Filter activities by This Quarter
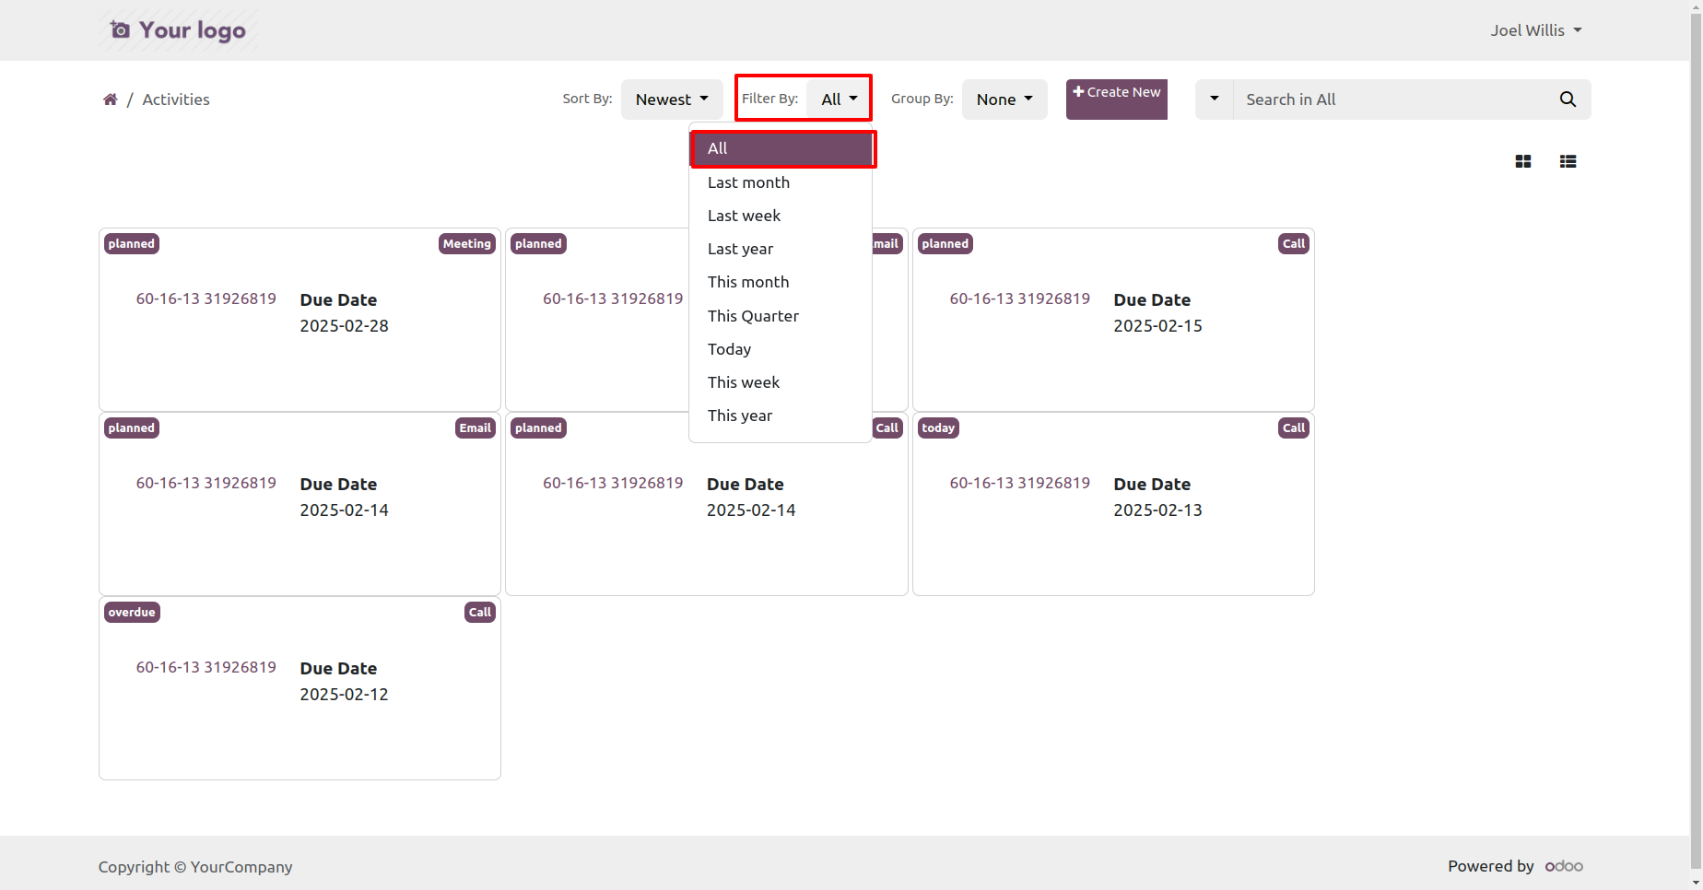The width and height of the screenshot is (1703, 890). (x=781, y=316)
